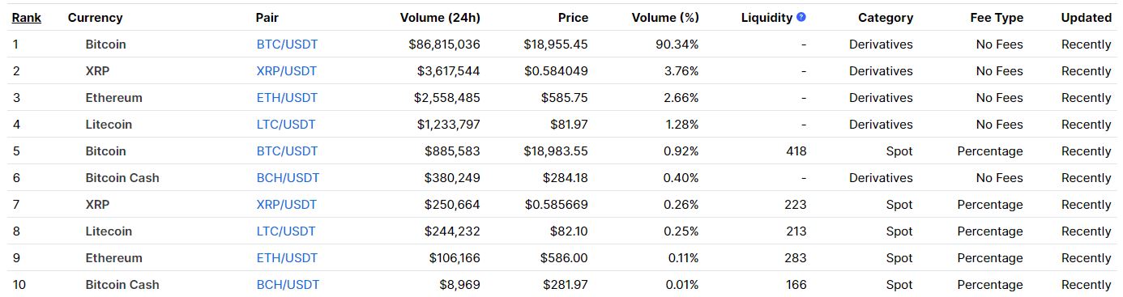Click the Currency column header
Screen dimensions: 1123x297
click(96, 18)
